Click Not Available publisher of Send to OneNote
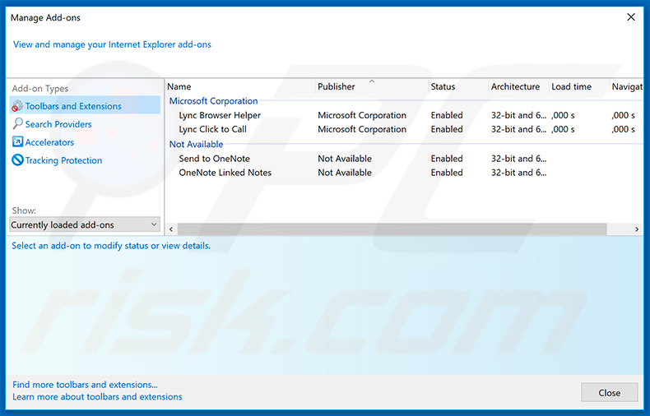Image resolution: width=650 pixels, height=416 pixels. (345, 159)
